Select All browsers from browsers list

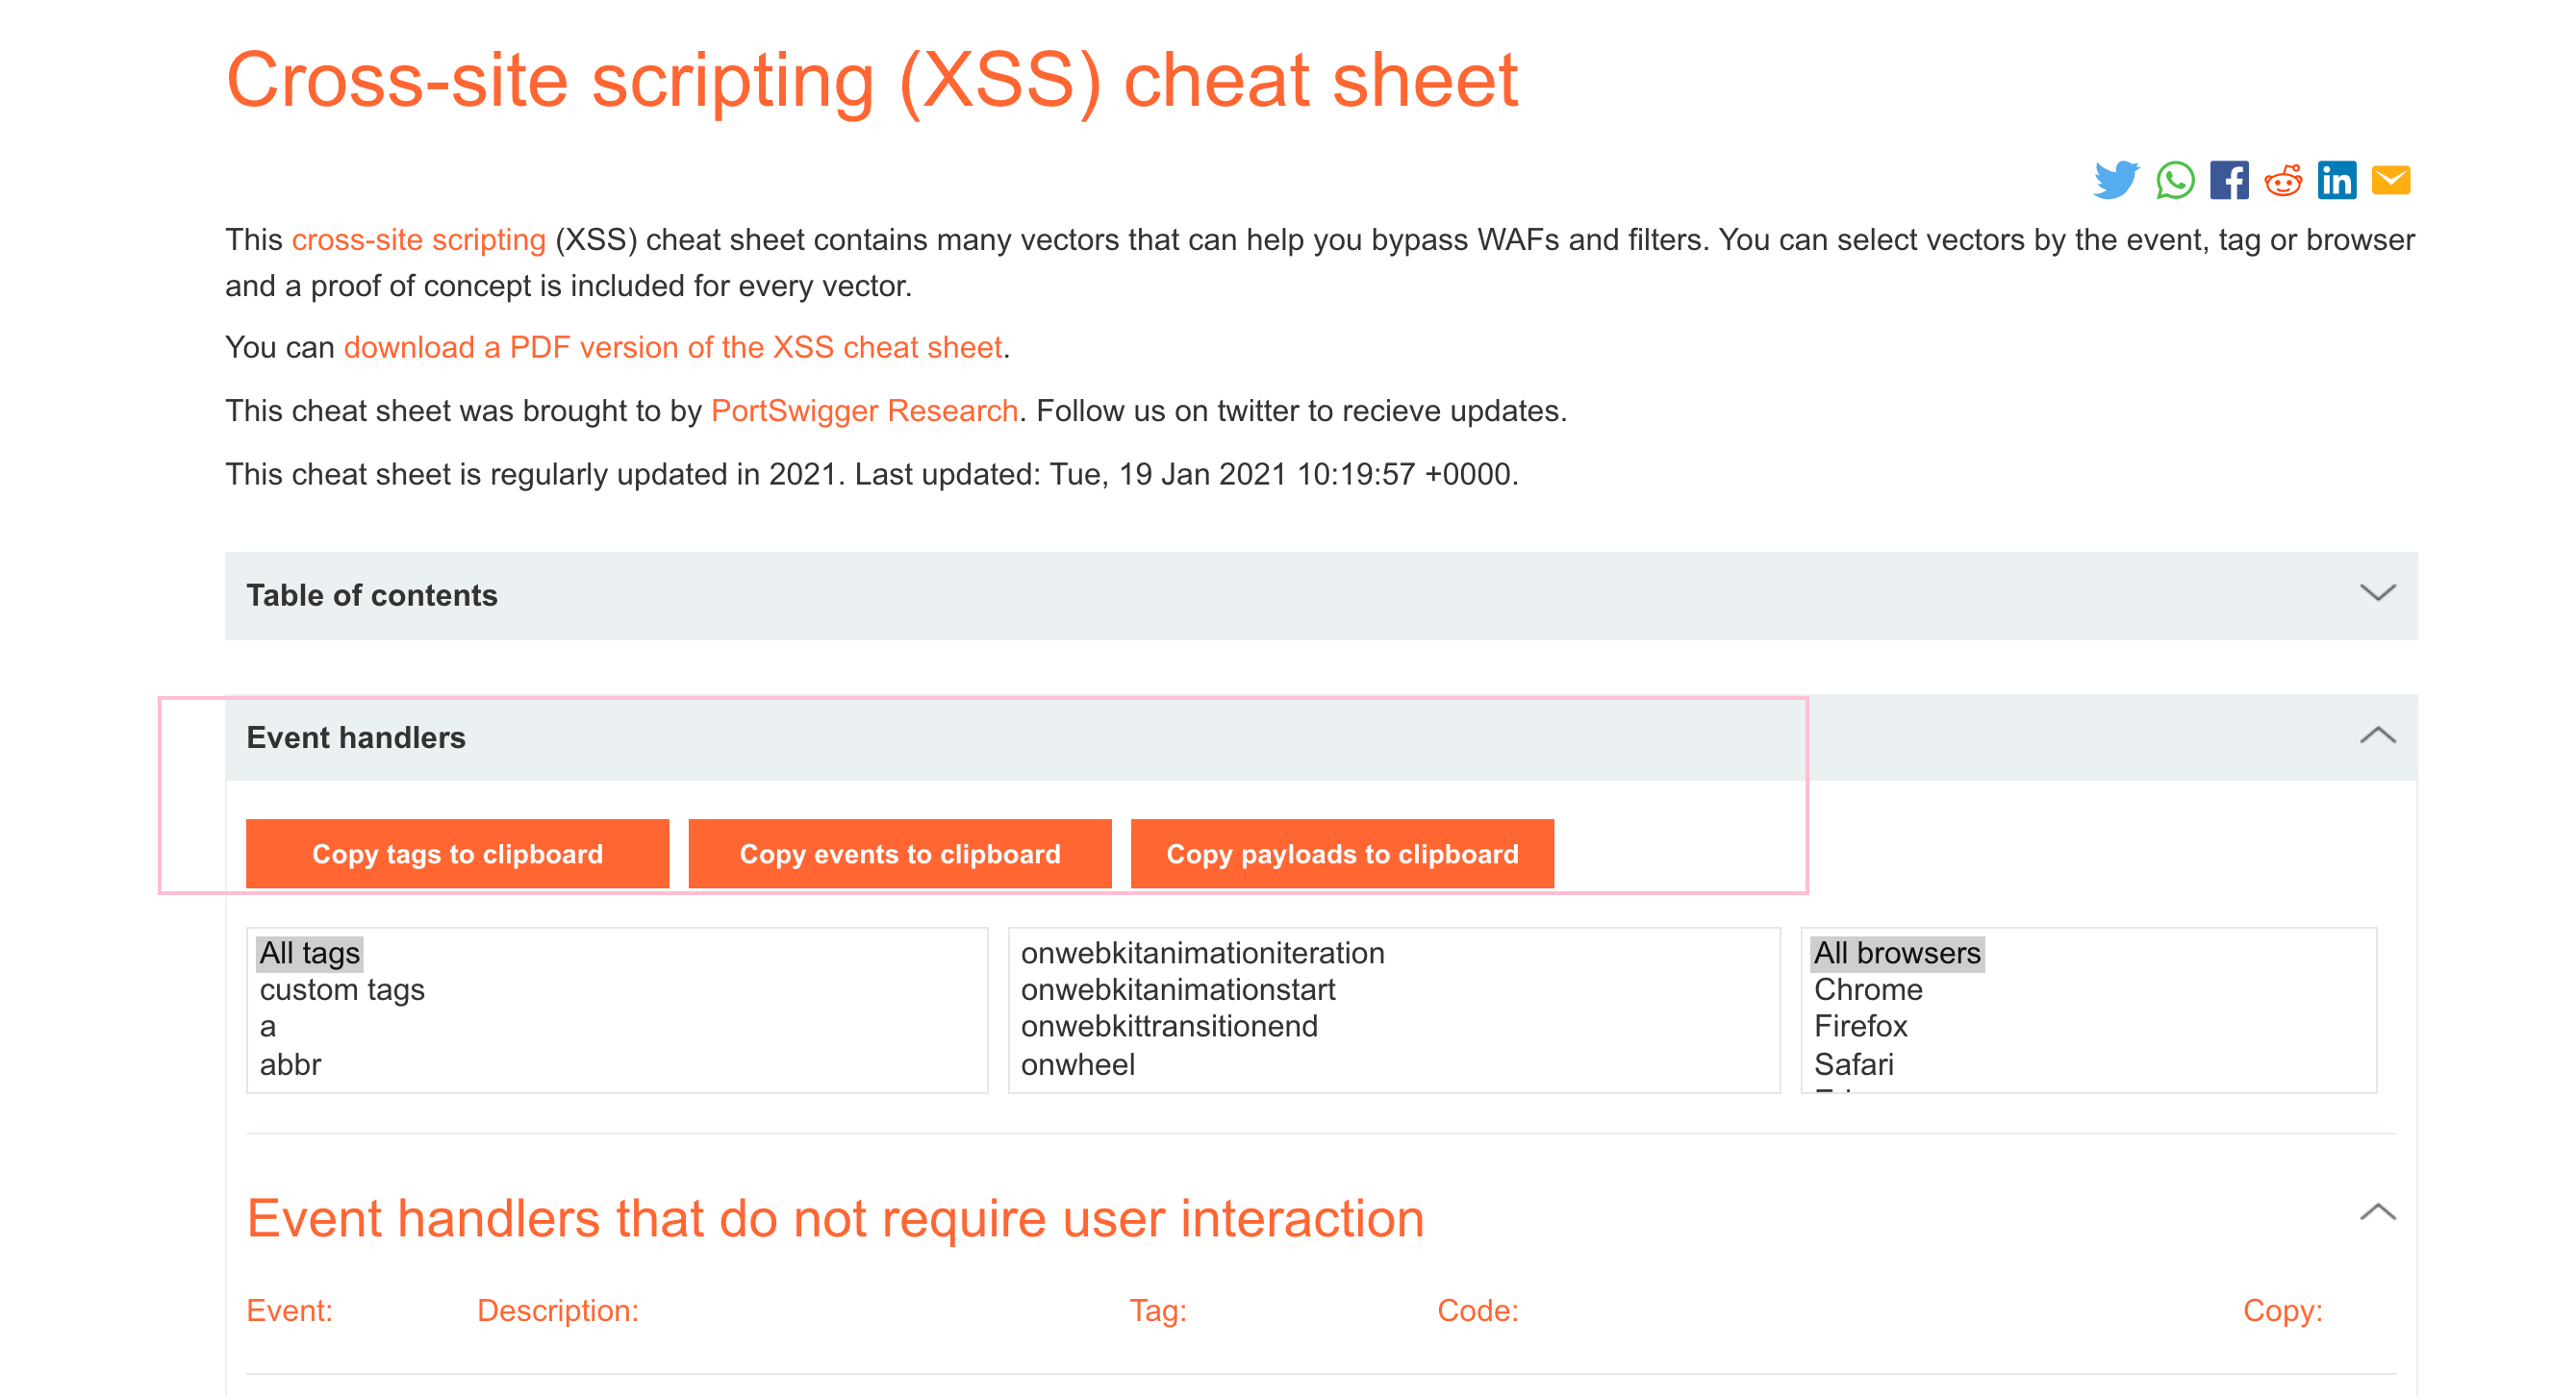pos(1891,954)
